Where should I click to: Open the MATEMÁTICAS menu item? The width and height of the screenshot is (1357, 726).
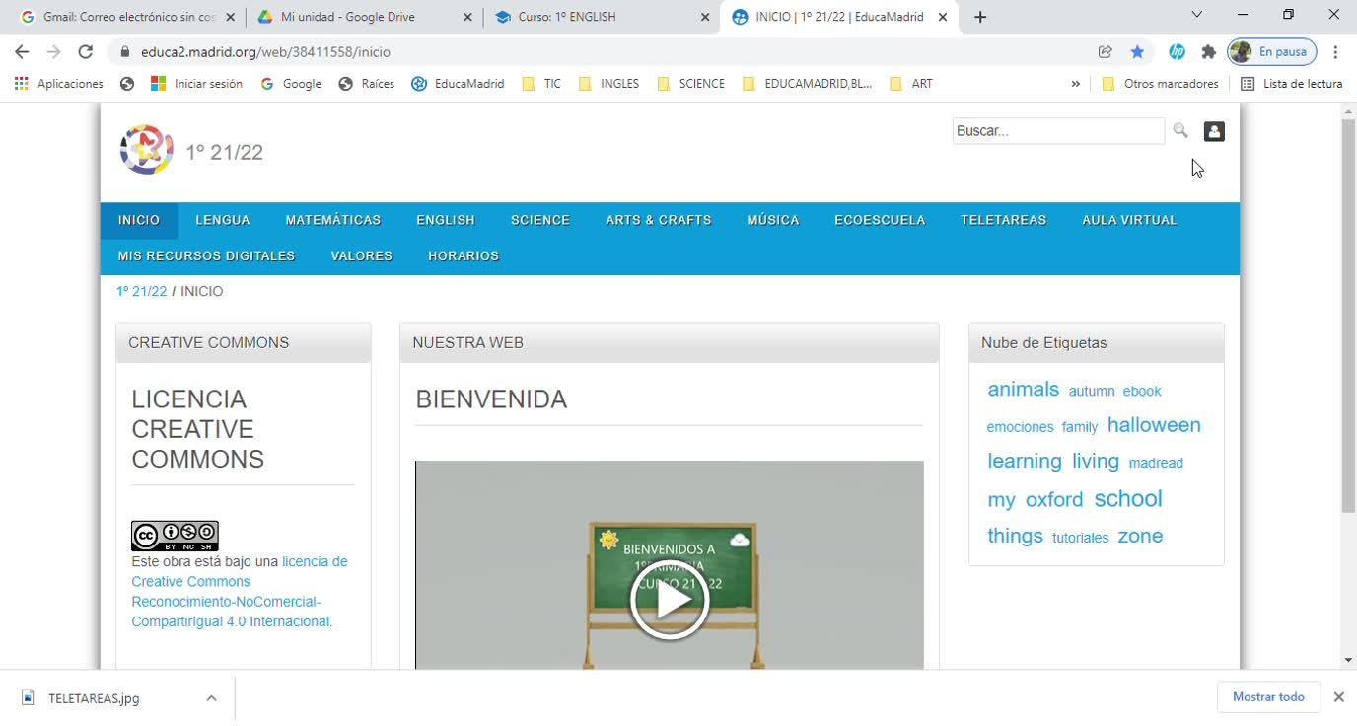(x=333, y=220)
